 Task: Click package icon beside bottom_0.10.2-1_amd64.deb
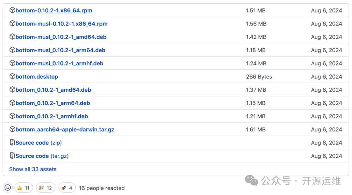(12, 90)
